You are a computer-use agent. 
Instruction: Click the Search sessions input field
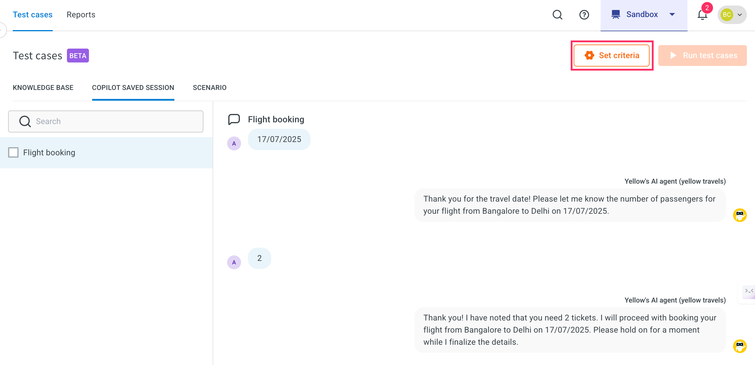pyautogui.click(x=106, y=121)
